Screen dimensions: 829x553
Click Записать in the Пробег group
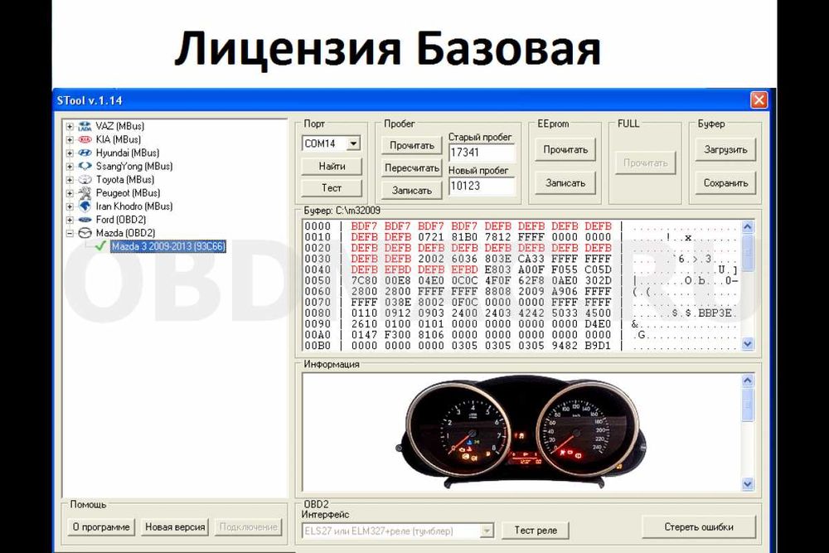412,191
